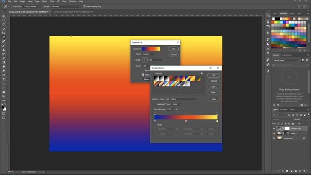Click Load button in Gradient Editor

(214, 87)
